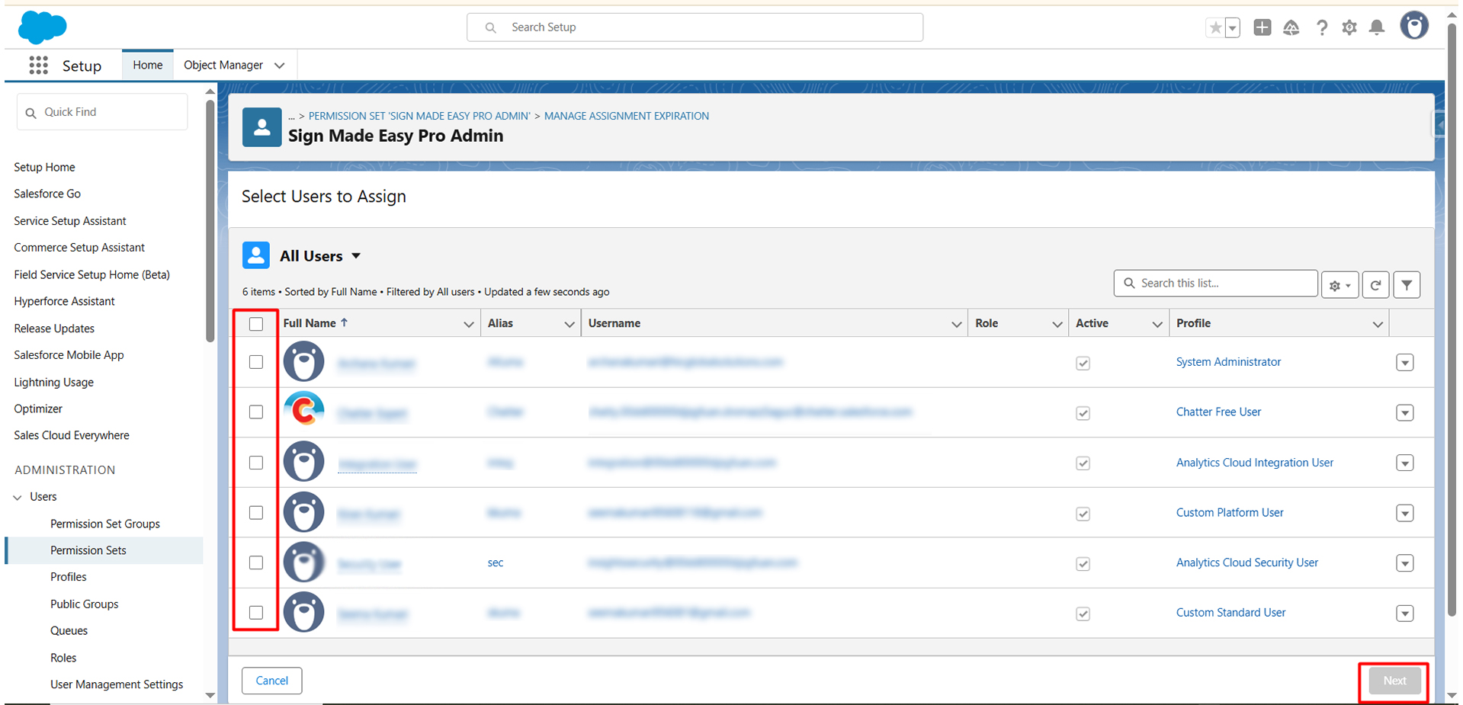Check the Analytics Cloud Security User row
The width and height of the screenshot is (1463, 705).
256,562
